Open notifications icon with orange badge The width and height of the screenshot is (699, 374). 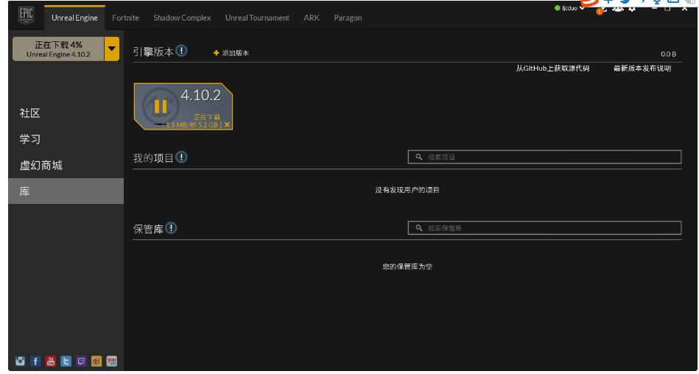pyautogui.click(x=601, y=10)
